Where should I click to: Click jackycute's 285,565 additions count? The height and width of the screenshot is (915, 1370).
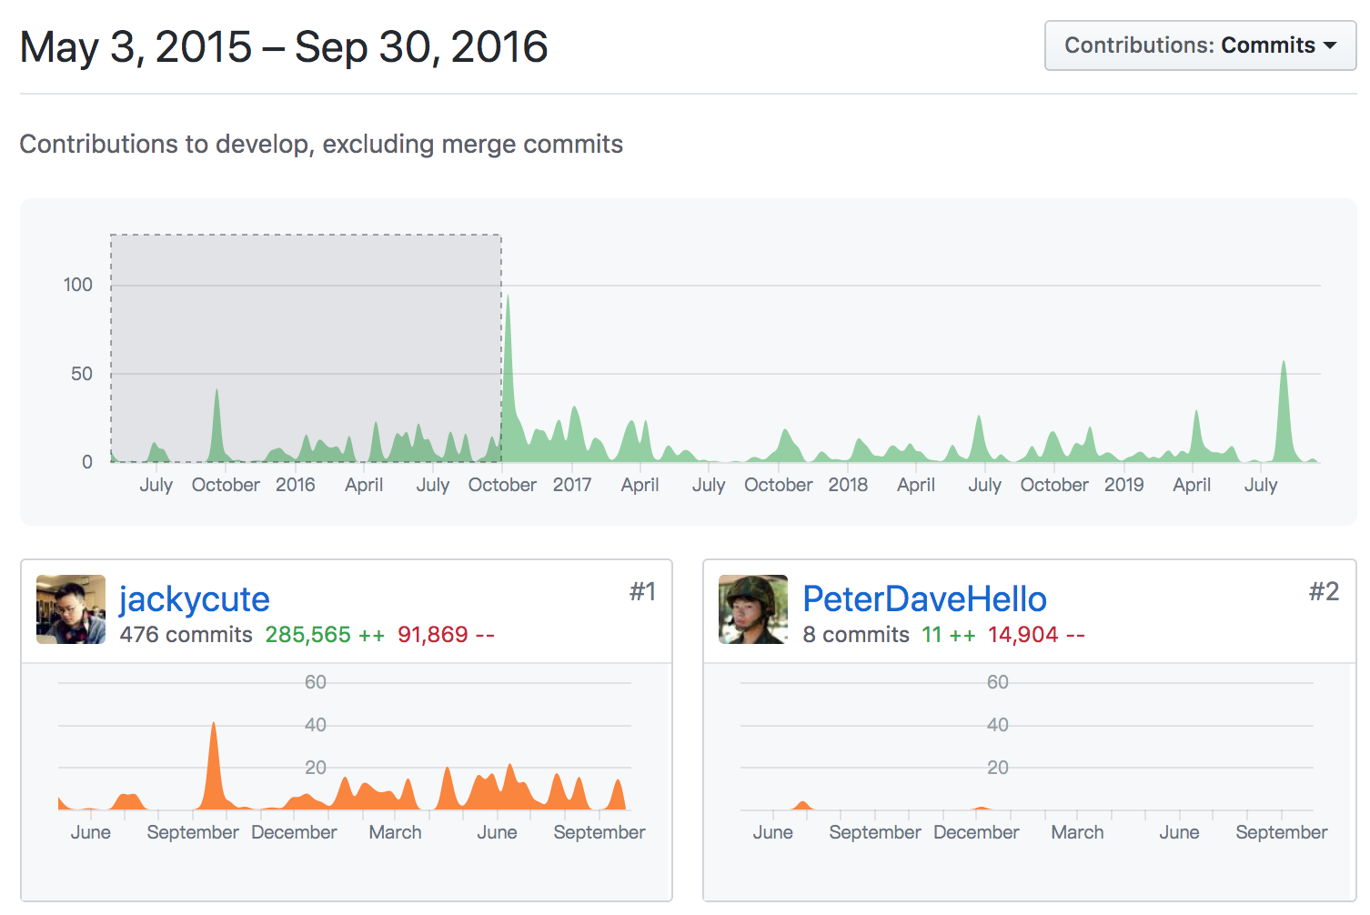tap(307, 635)
